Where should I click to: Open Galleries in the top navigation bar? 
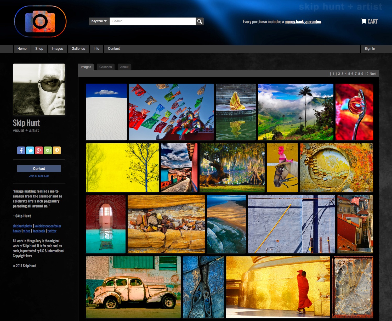[x=78, y=49]
